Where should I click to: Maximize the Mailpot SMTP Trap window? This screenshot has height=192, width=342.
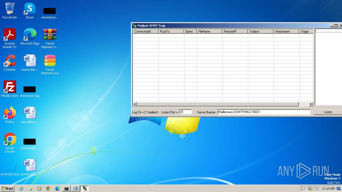point(336,26)
